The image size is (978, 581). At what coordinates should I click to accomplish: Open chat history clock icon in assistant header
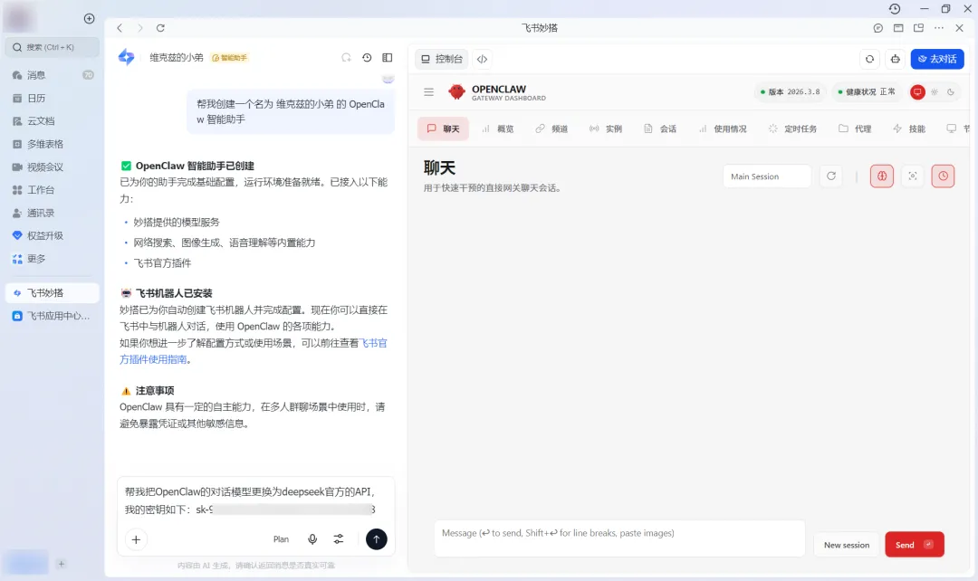click(367, 57)
